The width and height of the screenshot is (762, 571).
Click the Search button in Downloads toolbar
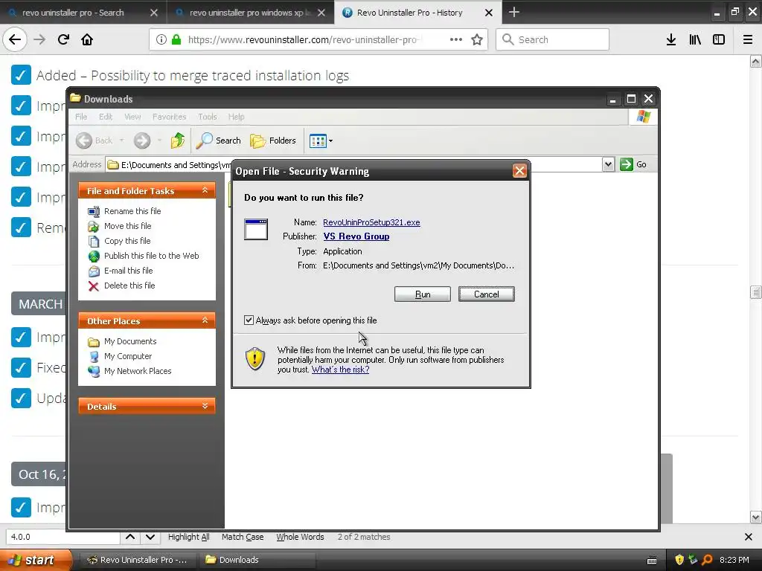[x=219, y=141]
